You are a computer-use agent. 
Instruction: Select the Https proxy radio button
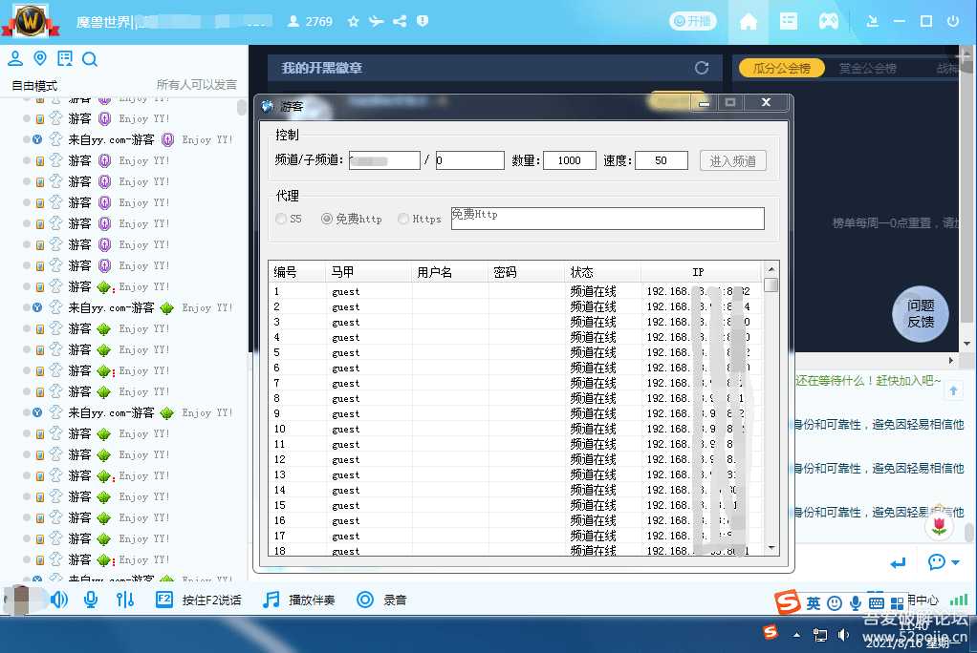click(404, 218)
